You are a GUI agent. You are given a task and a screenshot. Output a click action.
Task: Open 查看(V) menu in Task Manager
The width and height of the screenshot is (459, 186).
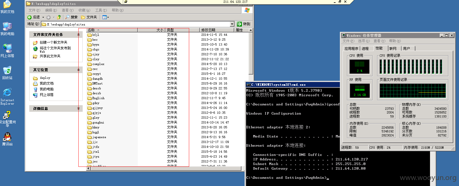tap(379, 41)
